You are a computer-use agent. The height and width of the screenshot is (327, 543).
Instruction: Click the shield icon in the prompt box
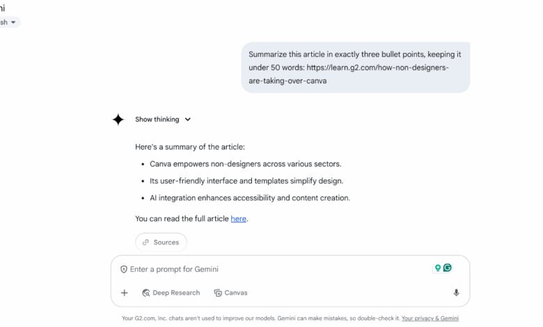tap(124, 269)
